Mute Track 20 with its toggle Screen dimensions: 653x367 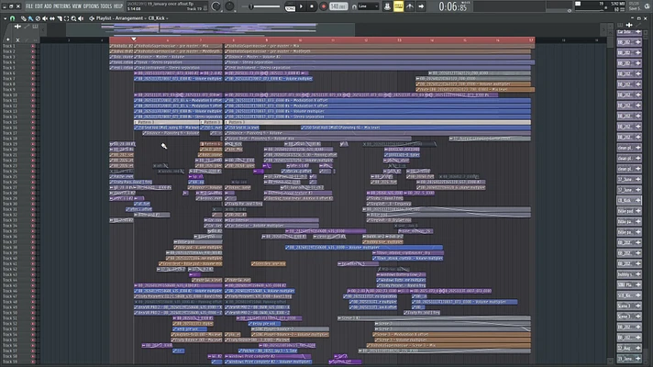click(x=33, y=150)
